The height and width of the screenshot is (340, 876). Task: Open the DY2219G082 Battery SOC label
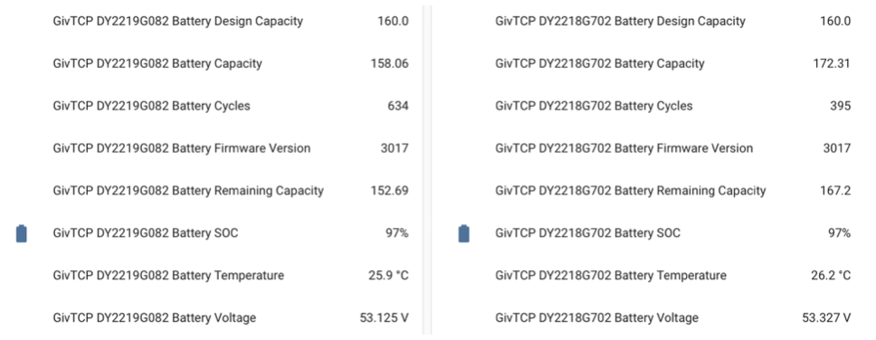tap(146, 233)
